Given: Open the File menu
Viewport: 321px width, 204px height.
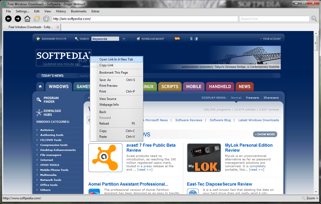Looking at the screenshot, I should (x=8, y=11).
